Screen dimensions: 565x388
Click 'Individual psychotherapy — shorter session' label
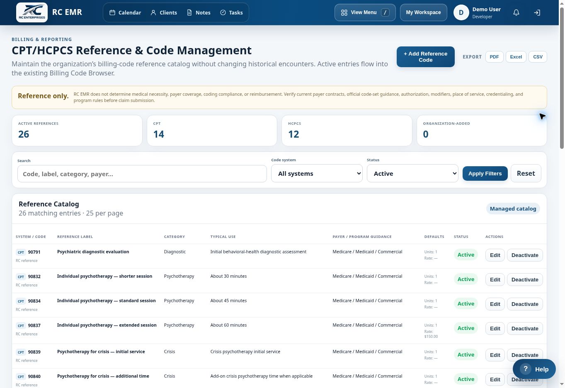click(104, 276)
